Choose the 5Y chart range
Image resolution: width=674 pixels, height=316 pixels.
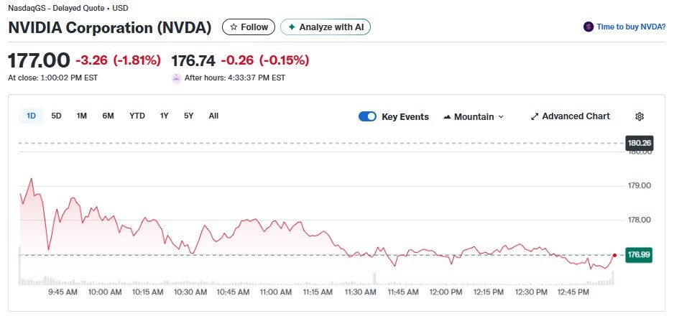(189, 116)
